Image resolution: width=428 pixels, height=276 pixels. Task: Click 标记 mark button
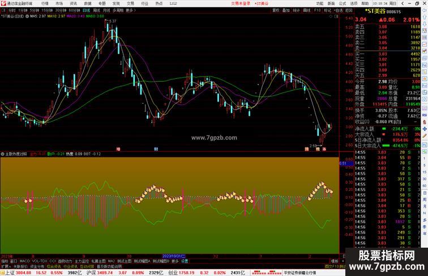[327, 10]
